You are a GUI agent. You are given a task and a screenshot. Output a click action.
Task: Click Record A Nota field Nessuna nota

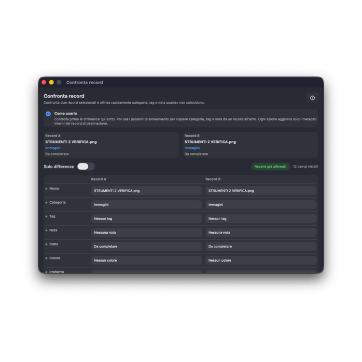pyautogui.click(x=146, y=233)
